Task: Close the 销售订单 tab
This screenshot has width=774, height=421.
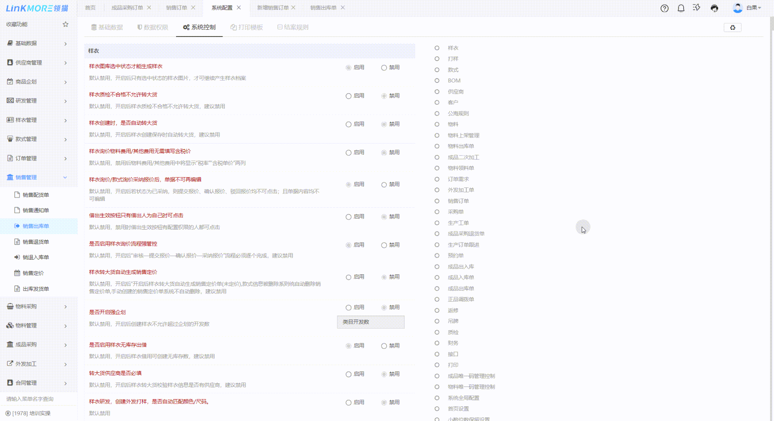Action: point(193,8)
